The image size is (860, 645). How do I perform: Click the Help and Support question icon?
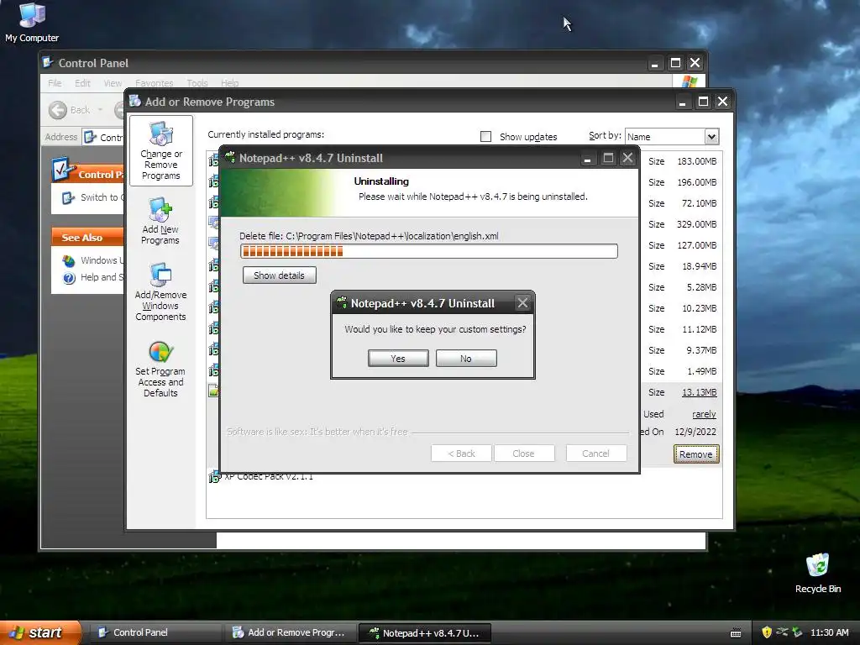(x=69, y=278)
